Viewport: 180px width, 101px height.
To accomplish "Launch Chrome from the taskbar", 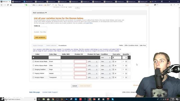I will [53, 99].
